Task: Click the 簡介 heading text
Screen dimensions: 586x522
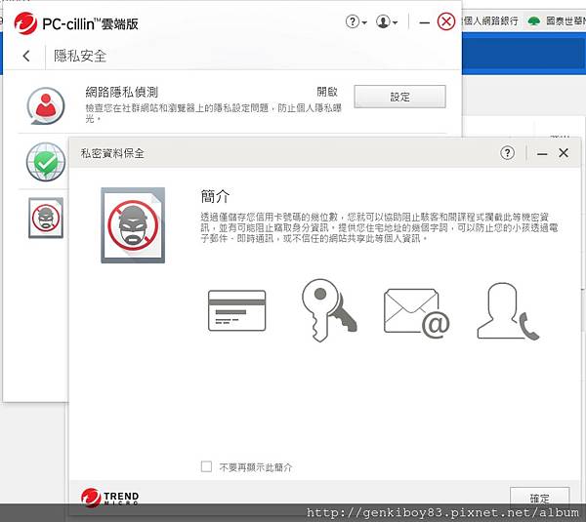Action: [x=215, y=196]
